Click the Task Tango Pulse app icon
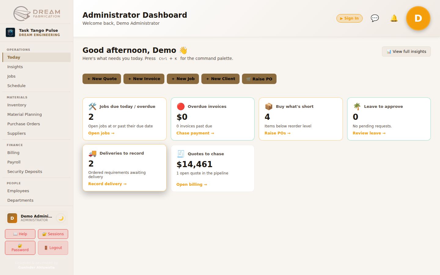The width and height of the screenshot is (440, 275). pos(10,32)
